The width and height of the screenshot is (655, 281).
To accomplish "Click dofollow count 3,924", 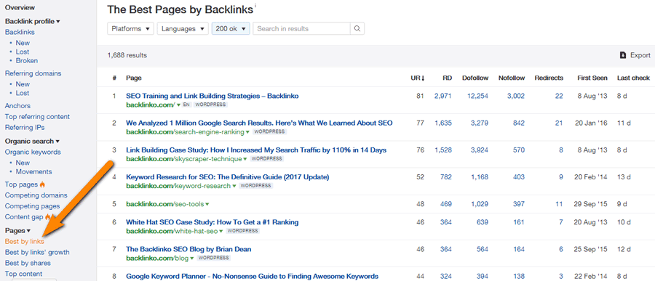I will tap(480, 150).
